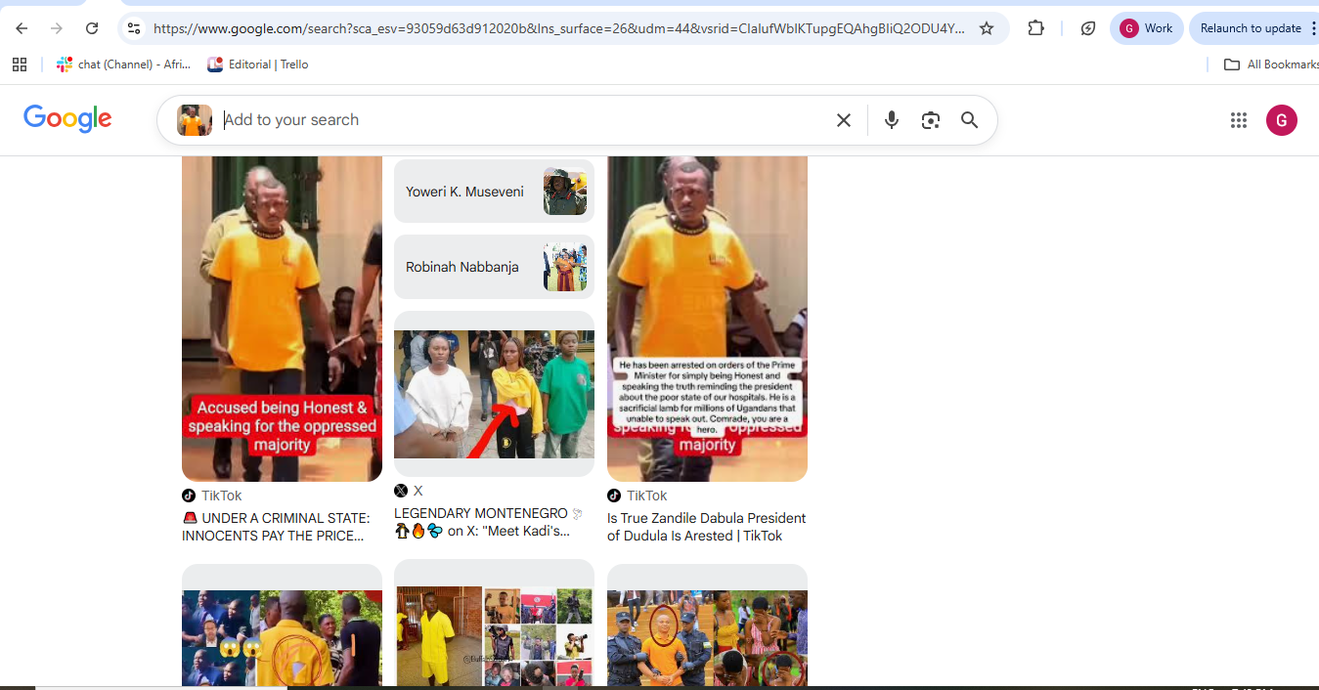Screen dimensions: 1319x690
Task: Click the magnifying glass search button
Action: pyautogui.click(x=969, y=120)
